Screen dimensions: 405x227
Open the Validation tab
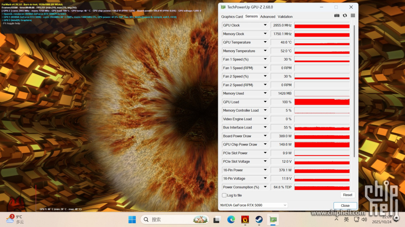click(285, 16)
